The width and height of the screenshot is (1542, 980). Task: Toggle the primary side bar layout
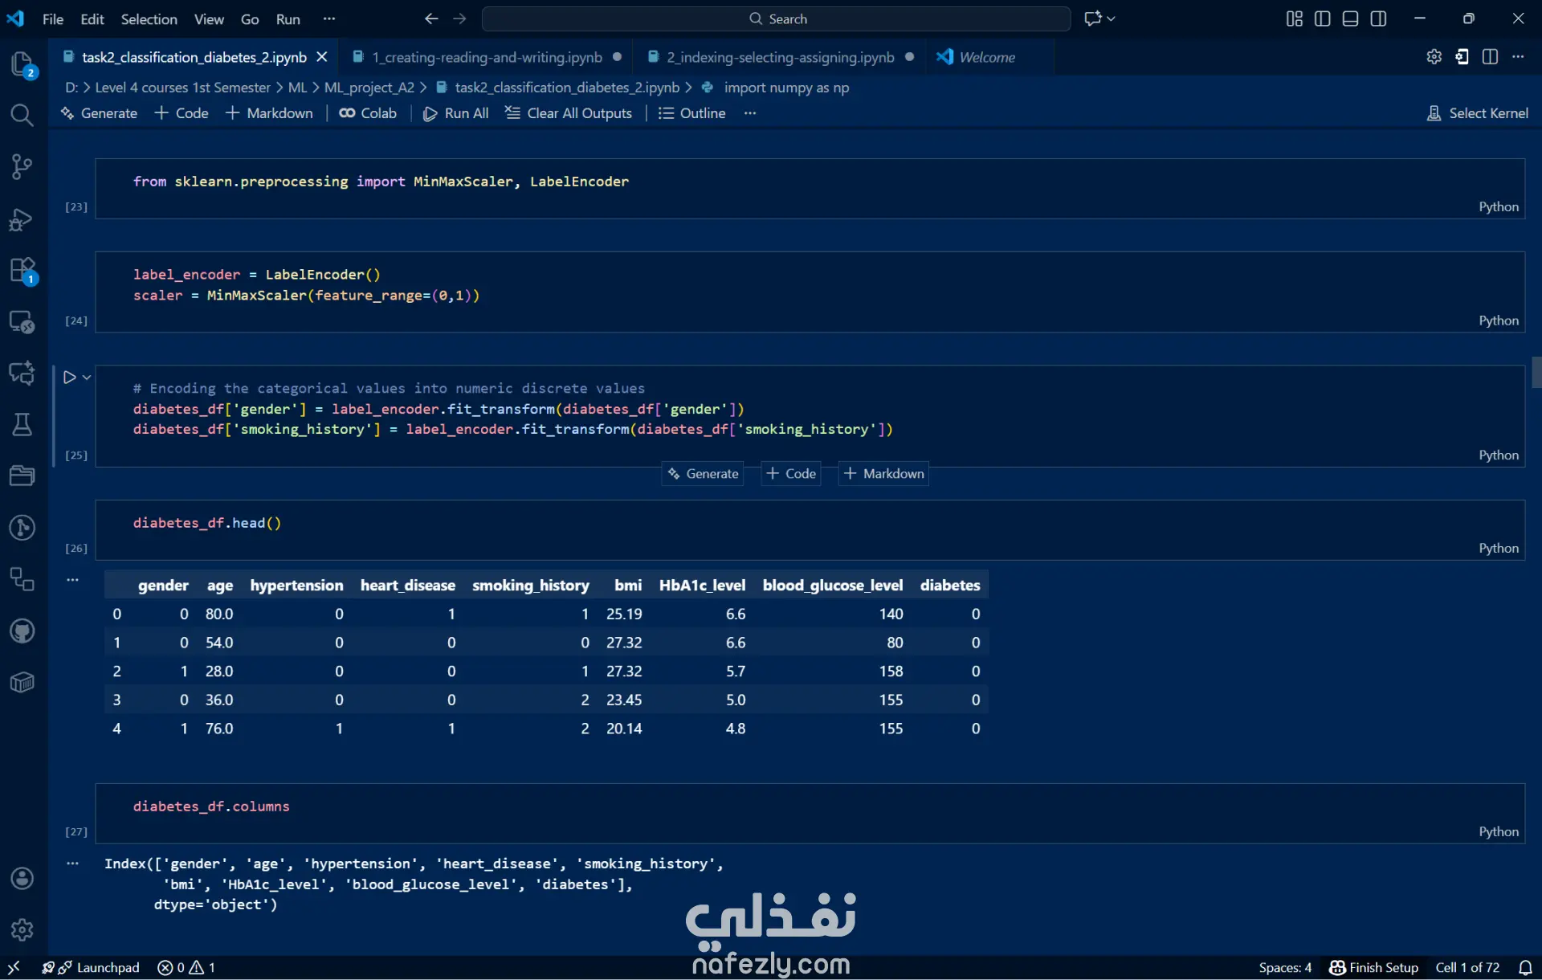[1322, 18]
